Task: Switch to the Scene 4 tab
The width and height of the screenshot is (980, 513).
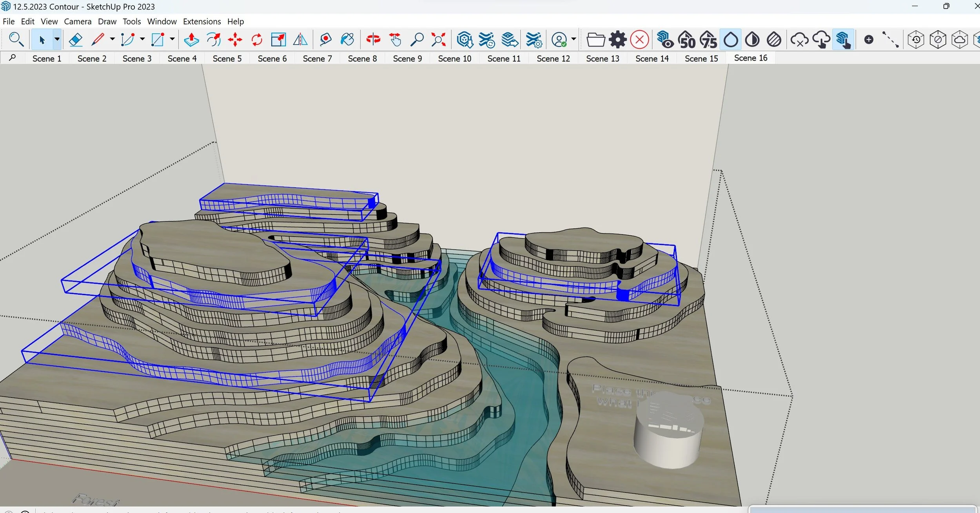Action: [x=182, y=59]
